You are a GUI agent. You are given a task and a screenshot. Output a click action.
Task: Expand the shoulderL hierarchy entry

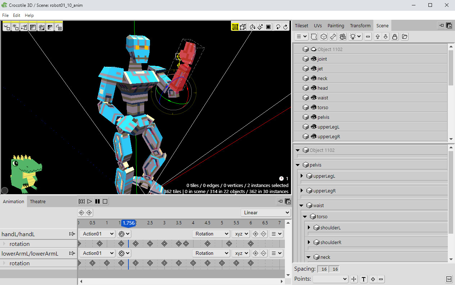tap(308, 227)
